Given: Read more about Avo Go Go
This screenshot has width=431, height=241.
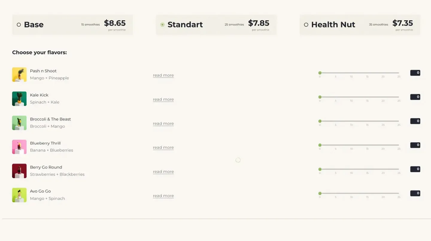Looking at the screenshot, I should point(163,196).
